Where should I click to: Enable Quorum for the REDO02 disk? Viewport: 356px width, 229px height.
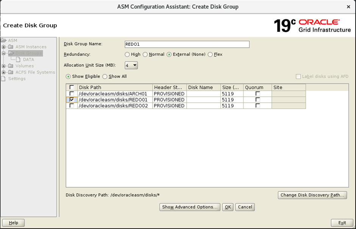coord(258,106)
